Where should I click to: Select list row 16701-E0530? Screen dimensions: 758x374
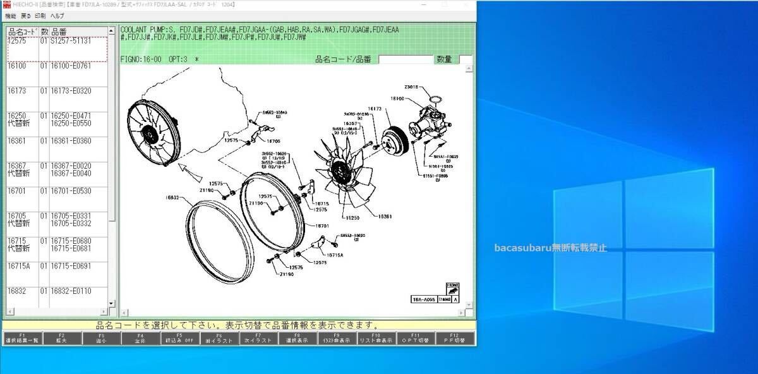pyautogui.click(x=57, y=199)
